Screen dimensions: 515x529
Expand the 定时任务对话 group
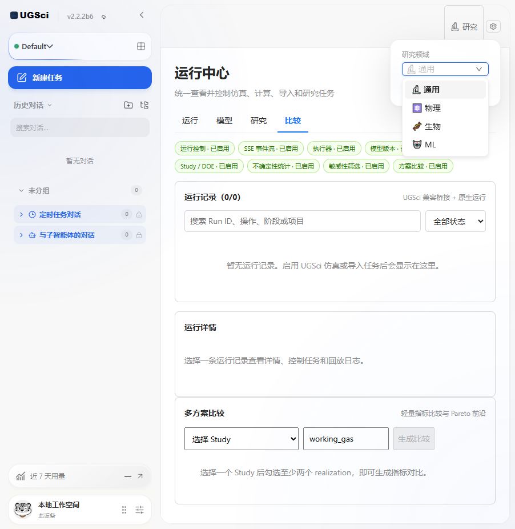(21, 215)
